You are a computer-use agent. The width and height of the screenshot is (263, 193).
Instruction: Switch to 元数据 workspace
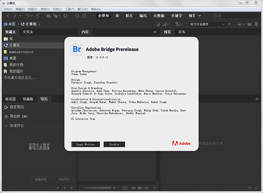click(x=159, y=16)
